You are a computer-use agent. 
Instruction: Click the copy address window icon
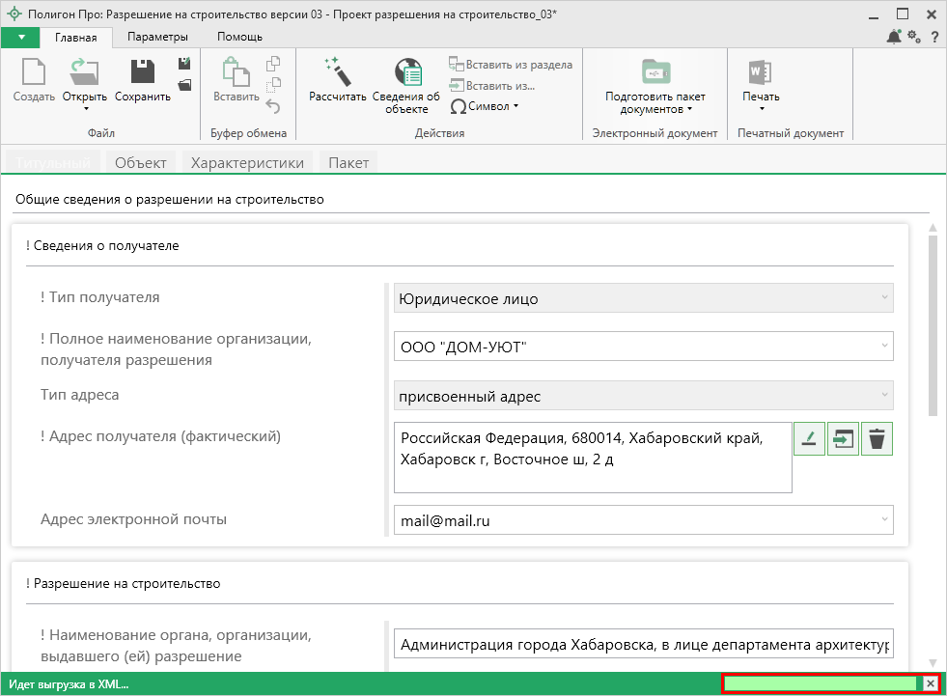tap(843, 439)
